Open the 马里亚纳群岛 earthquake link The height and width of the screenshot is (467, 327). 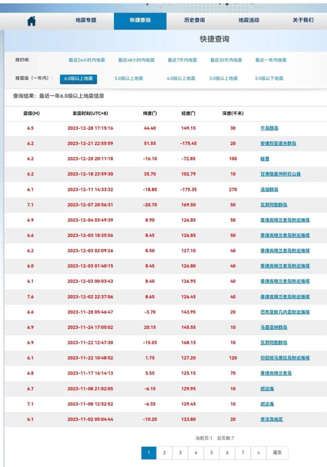click(x=274, y=328)
